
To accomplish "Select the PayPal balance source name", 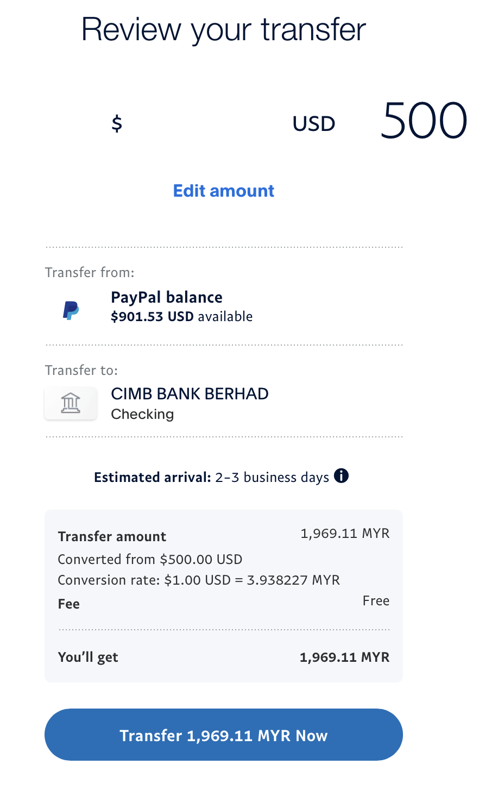I will pos(167,297).
